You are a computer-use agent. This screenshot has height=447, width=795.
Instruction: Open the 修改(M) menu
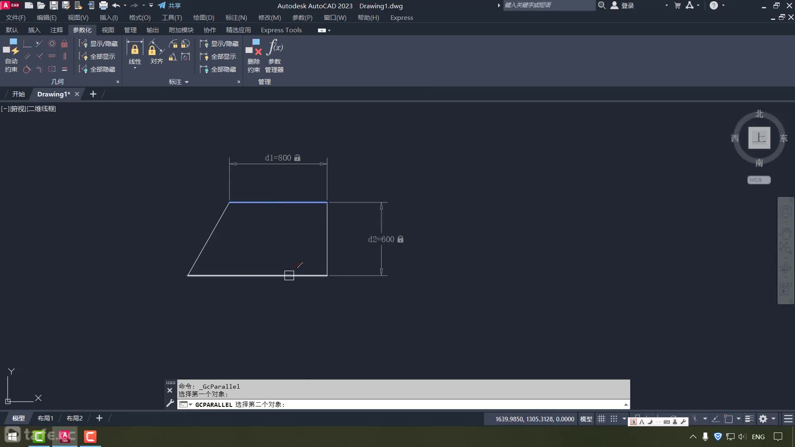(270, 18)
